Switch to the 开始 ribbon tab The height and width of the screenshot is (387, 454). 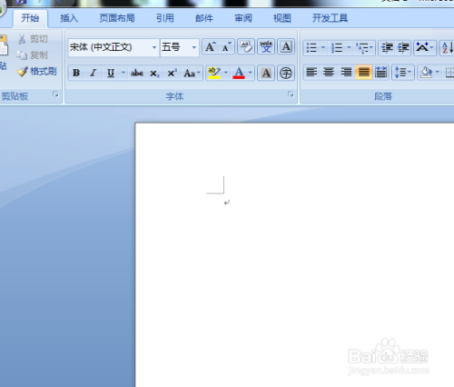[30, 18]
